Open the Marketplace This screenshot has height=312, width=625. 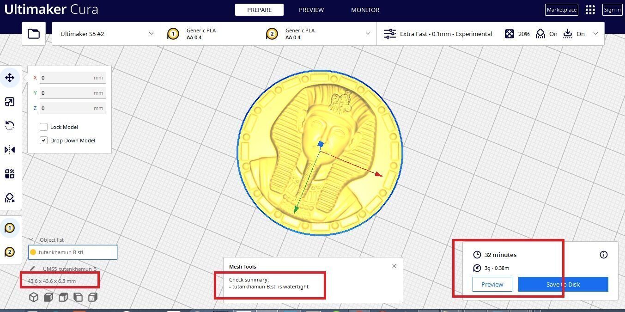562,10
